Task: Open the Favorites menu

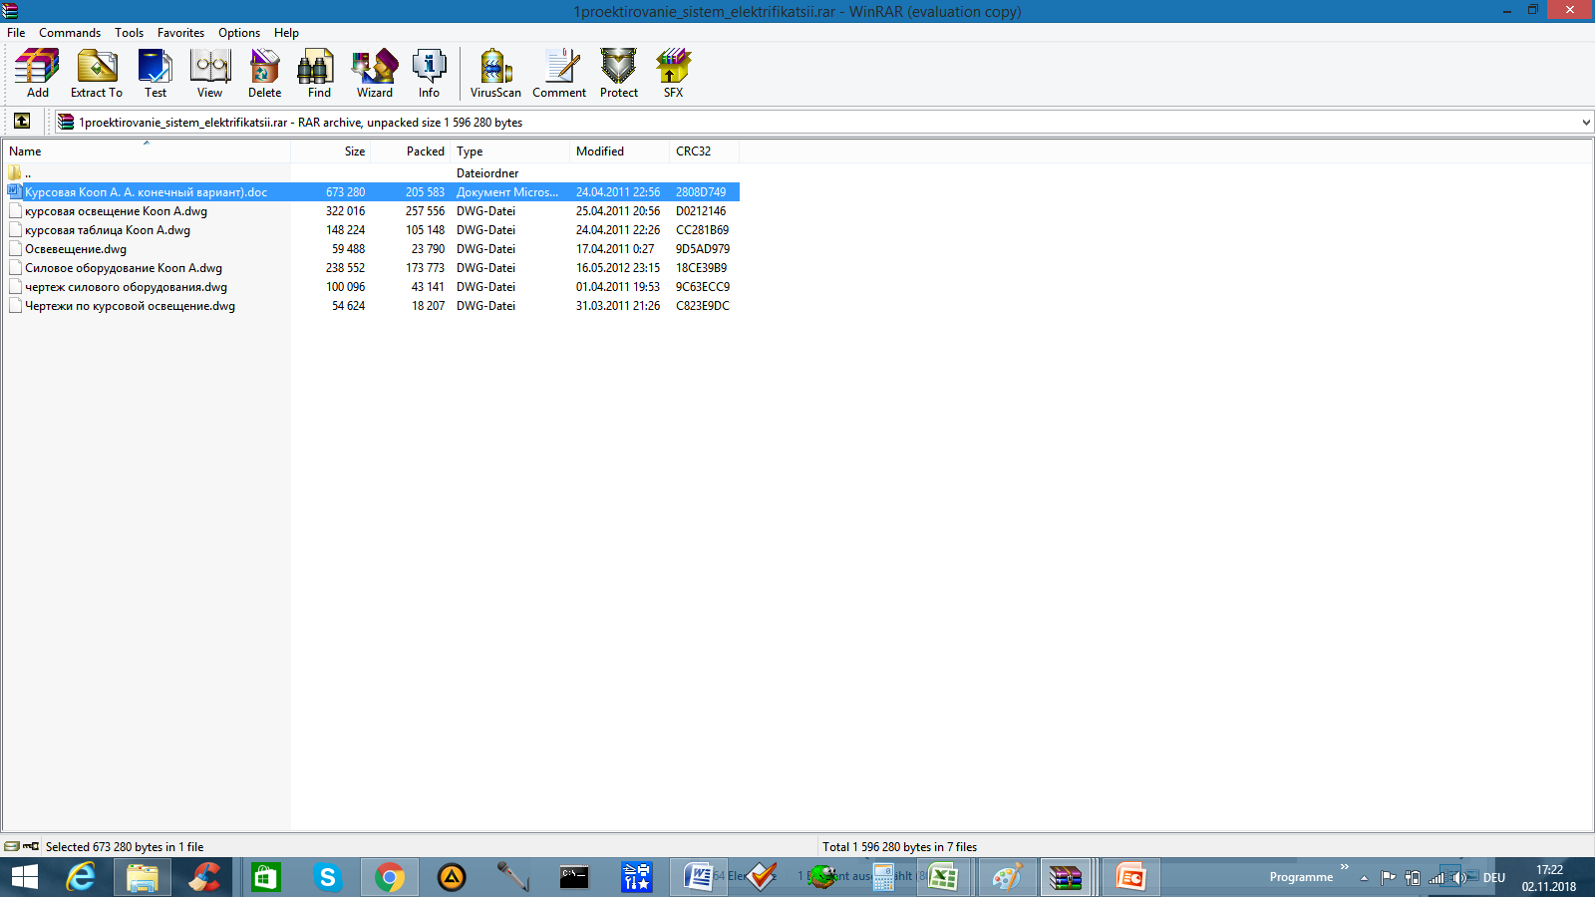Action: [180, 33]
